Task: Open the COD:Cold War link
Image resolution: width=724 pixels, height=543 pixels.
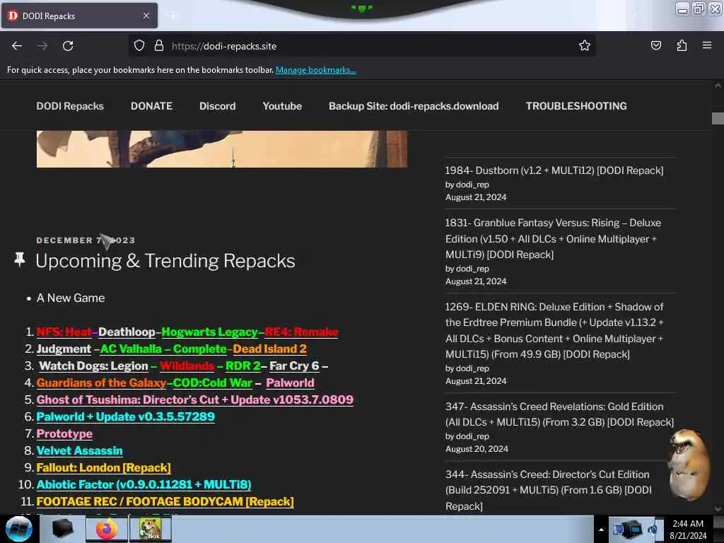Action: pyautogui.click(x=213, y=383)
